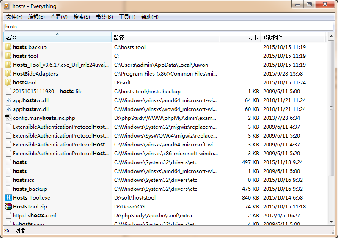The height and width of the screenshot is (238, 338).
Task: Click the HostsTool.zip archive icon
Action: pyautogui.click(x=8, y=206)
